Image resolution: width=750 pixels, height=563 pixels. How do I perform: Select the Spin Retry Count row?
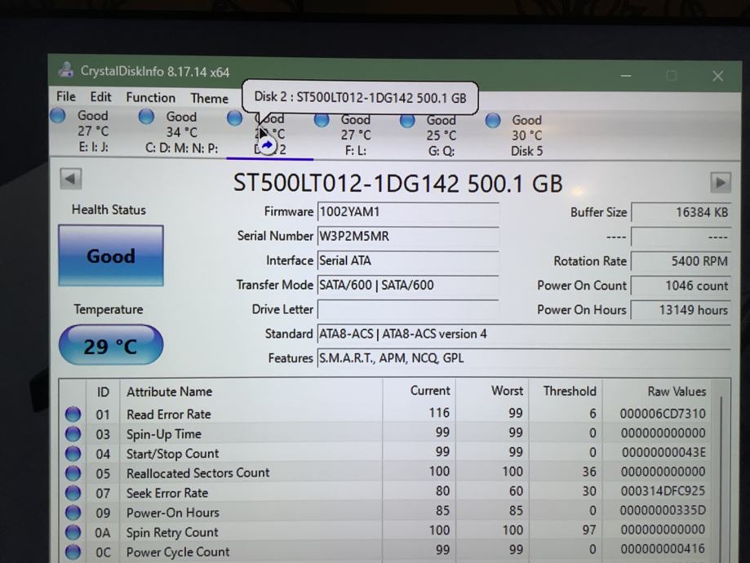(x=385, y=531)
